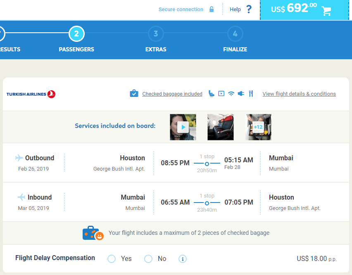Select Yes for Flight Delay Compensation
Viewport: 352px width, 275px height.
pyautogui.click(x=111, y=258)
